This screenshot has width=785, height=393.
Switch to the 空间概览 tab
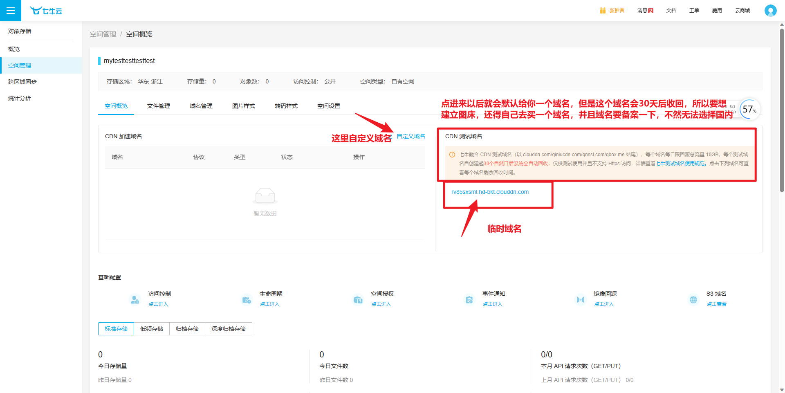(116, 106)
